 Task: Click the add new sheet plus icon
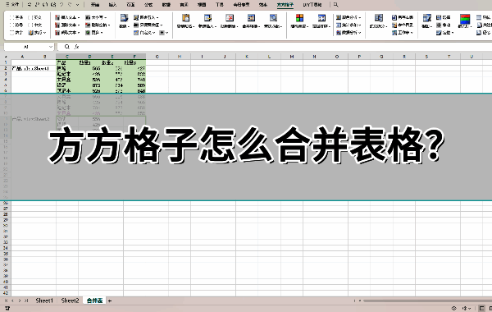pos(110,301)
